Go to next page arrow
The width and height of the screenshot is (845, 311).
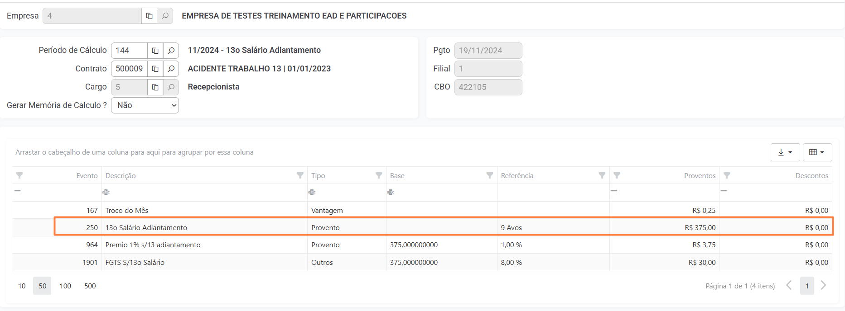(x=823, y=285)
